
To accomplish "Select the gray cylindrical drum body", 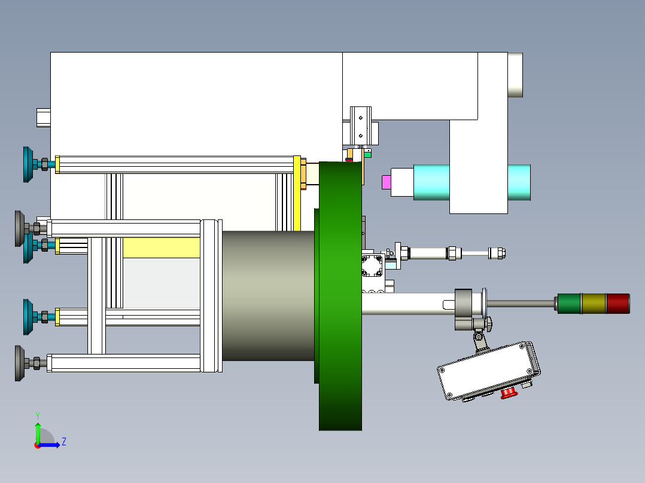I will pyautogui.click(x=268, y=296).
